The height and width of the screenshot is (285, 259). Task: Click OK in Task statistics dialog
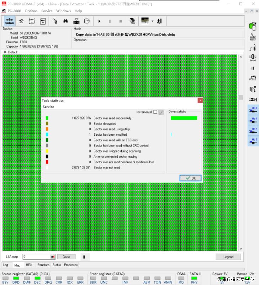coord(190,178)
